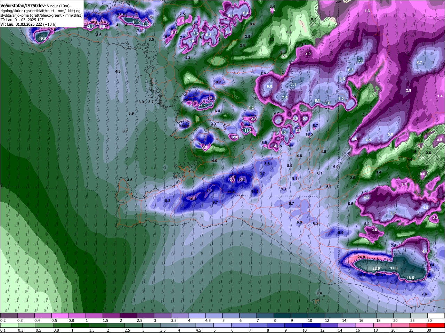The image size is (445, 333).
Task: Click the 24.0 value on the pink band
Action: [x=361, y=257]
